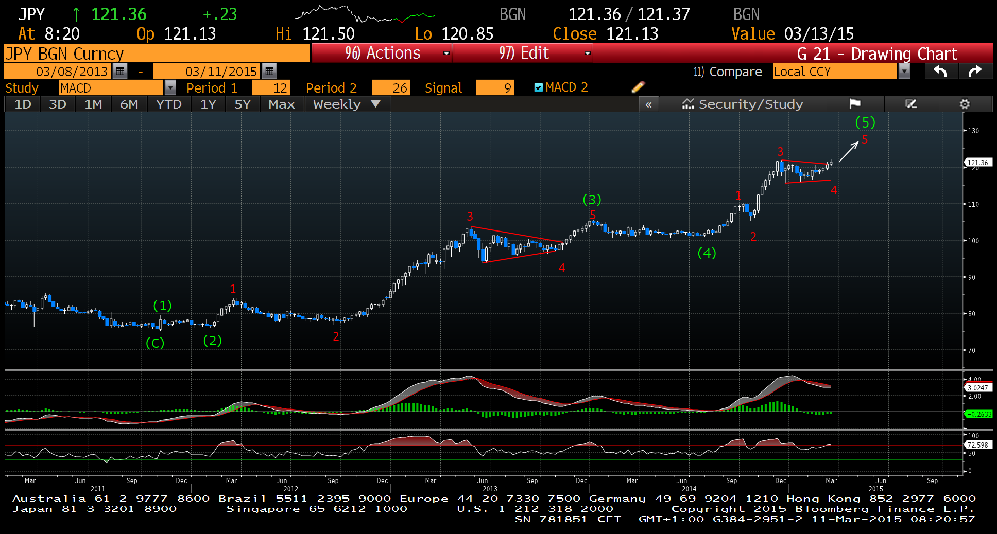The height and width of the screenshot is (534, 997).
Task: Select the YTD time range tab
Action: [x=168, y=104]
